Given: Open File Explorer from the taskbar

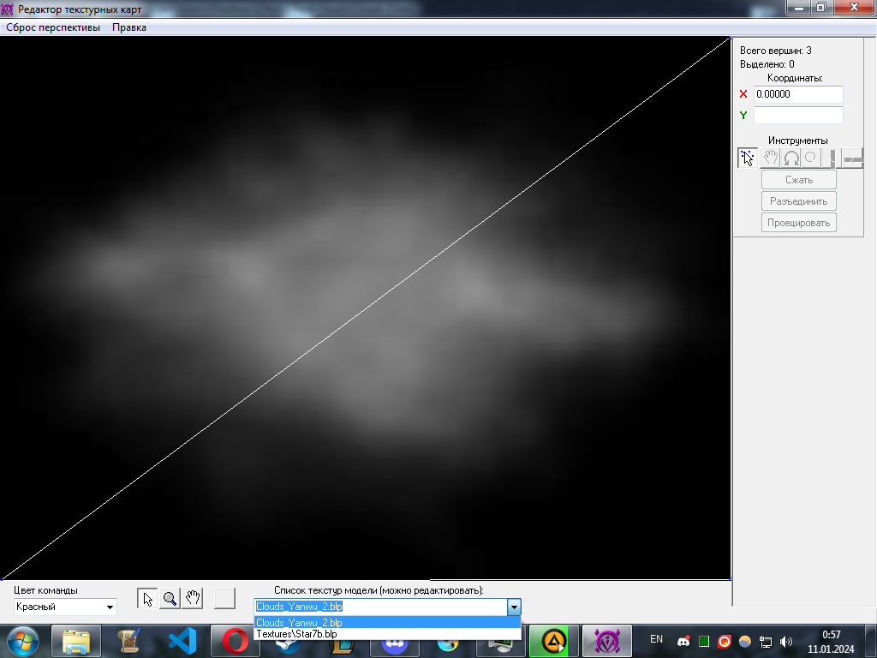Looking at the screenshot, I should [76, 641].
